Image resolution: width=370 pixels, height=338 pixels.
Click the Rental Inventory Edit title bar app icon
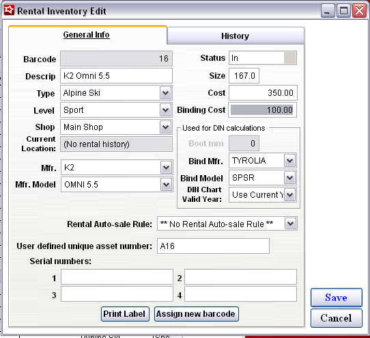pyautogui.click(x=9, y=10)
